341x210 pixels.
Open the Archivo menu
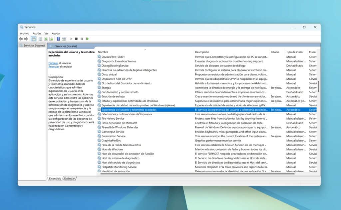point(24,33)
